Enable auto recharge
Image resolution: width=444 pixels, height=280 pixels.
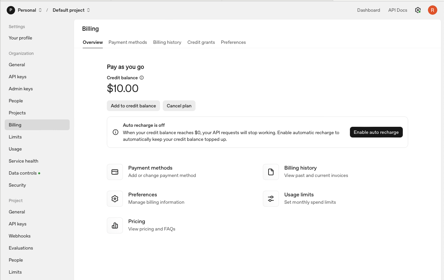[376, 132]
